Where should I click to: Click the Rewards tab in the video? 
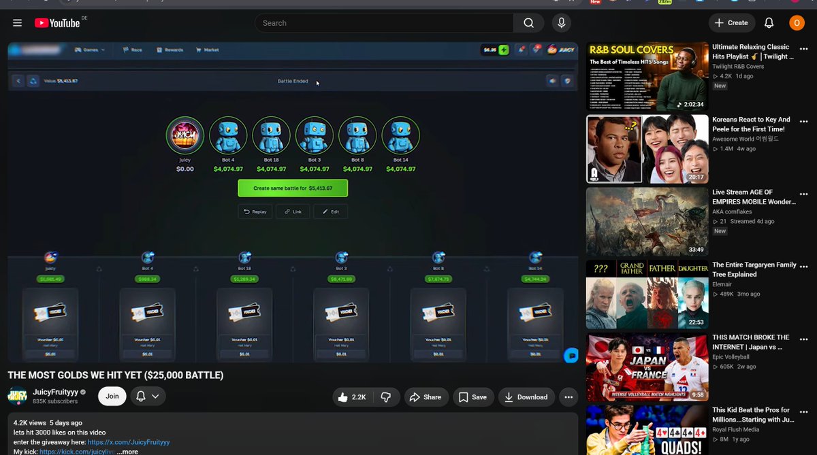pyautogui.click(x=170, y=50)
